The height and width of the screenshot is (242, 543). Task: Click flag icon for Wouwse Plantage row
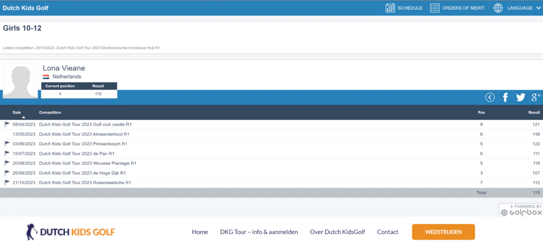pyautogui.click(x=7, y=163)
